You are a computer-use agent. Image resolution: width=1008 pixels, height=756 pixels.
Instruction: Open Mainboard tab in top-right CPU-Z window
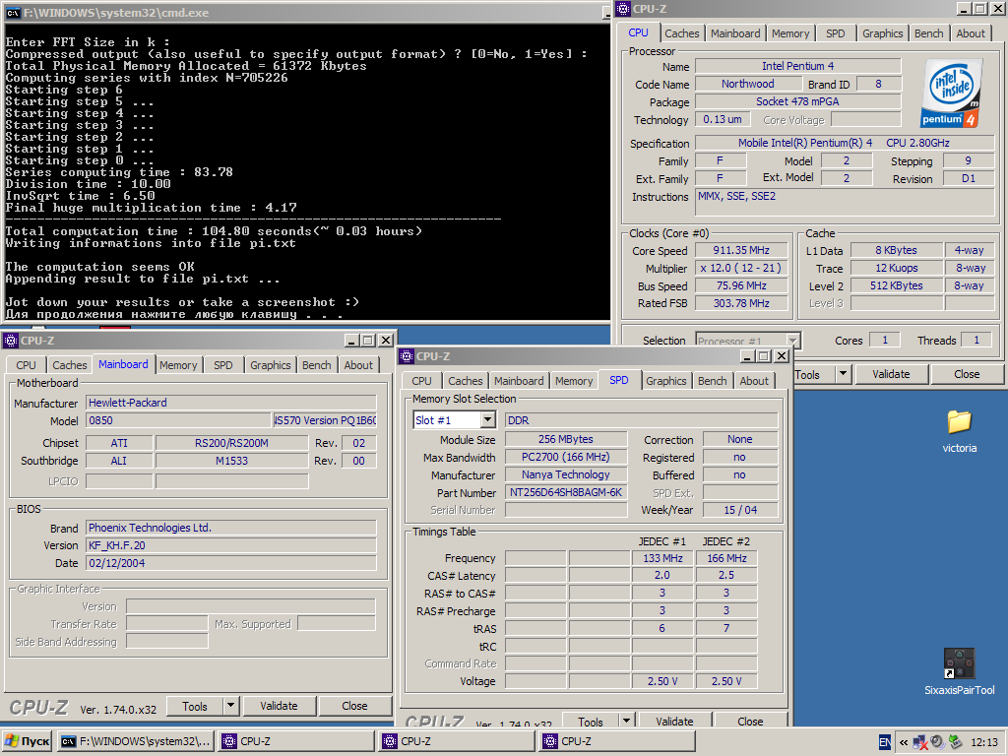(734, 33)
